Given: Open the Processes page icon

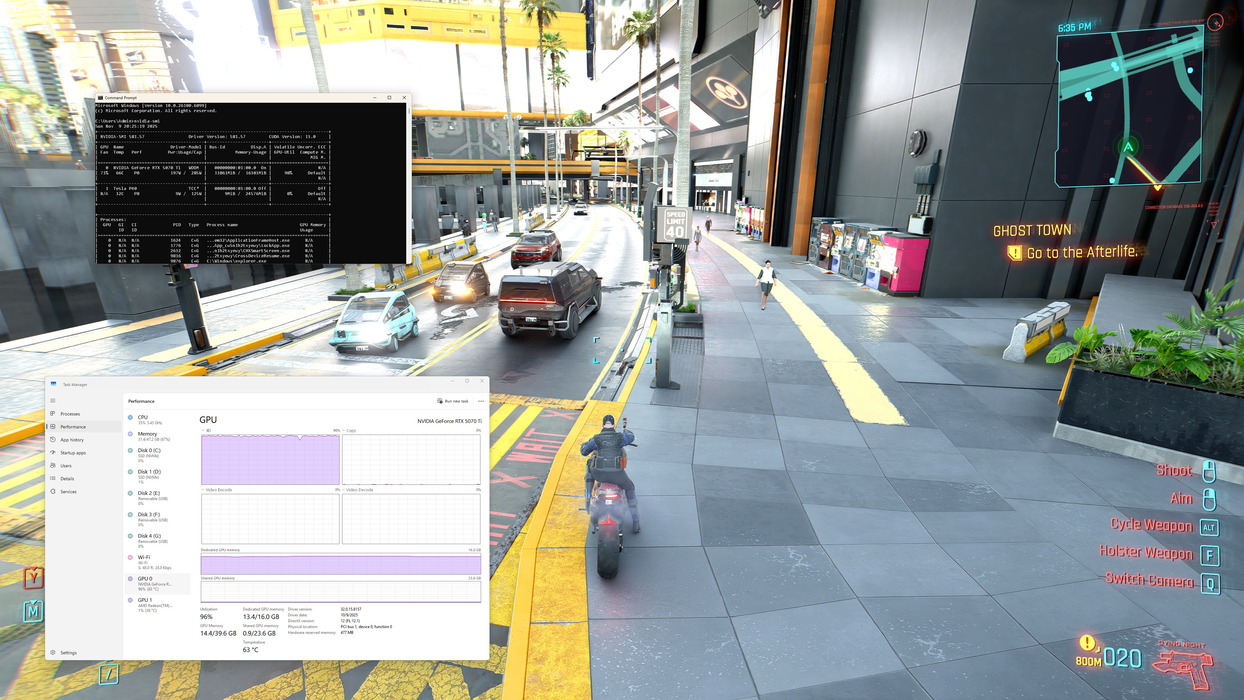Looking at the screenshot, I should point(52,414).
